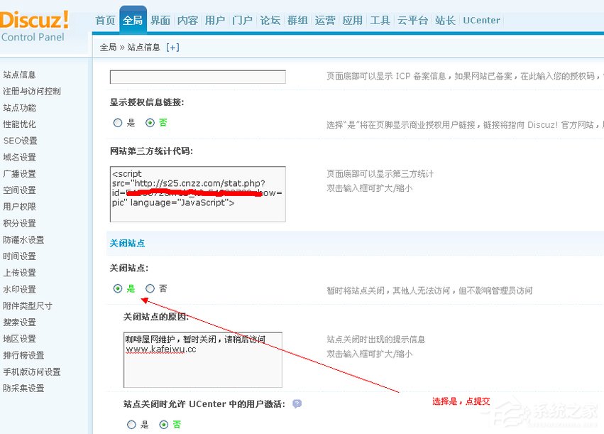Click the UCenter menu item
The image size is (604, 434).
[481, 21]
